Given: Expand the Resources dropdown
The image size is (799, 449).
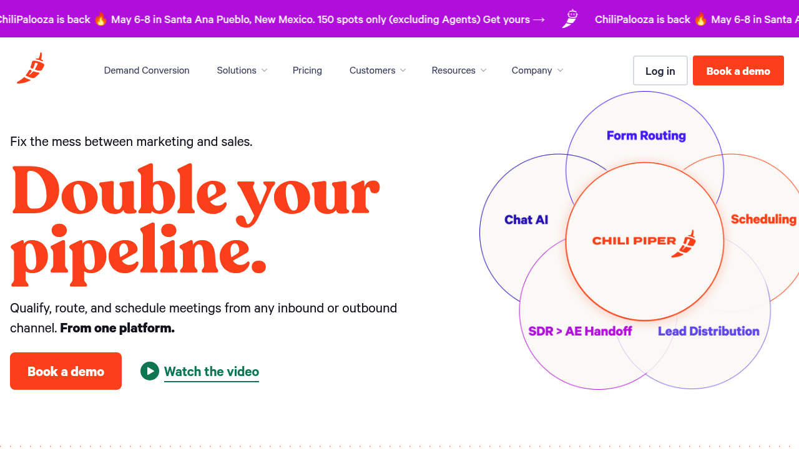Looking at the screenshot, I should [459, 70].
